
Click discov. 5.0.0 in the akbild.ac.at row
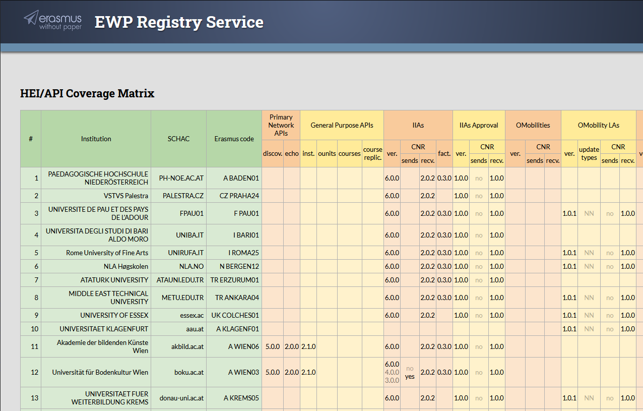[273, 346]
